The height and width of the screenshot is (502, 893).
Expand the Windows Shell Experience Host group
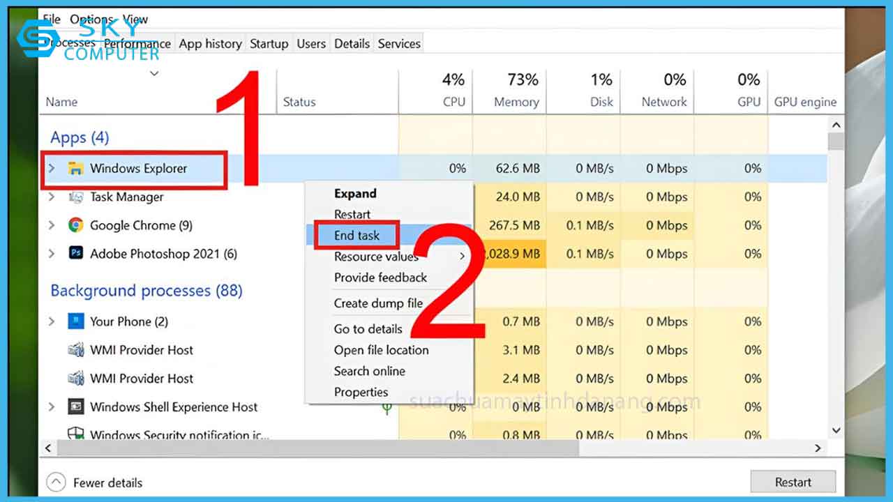tap(51, 407)
